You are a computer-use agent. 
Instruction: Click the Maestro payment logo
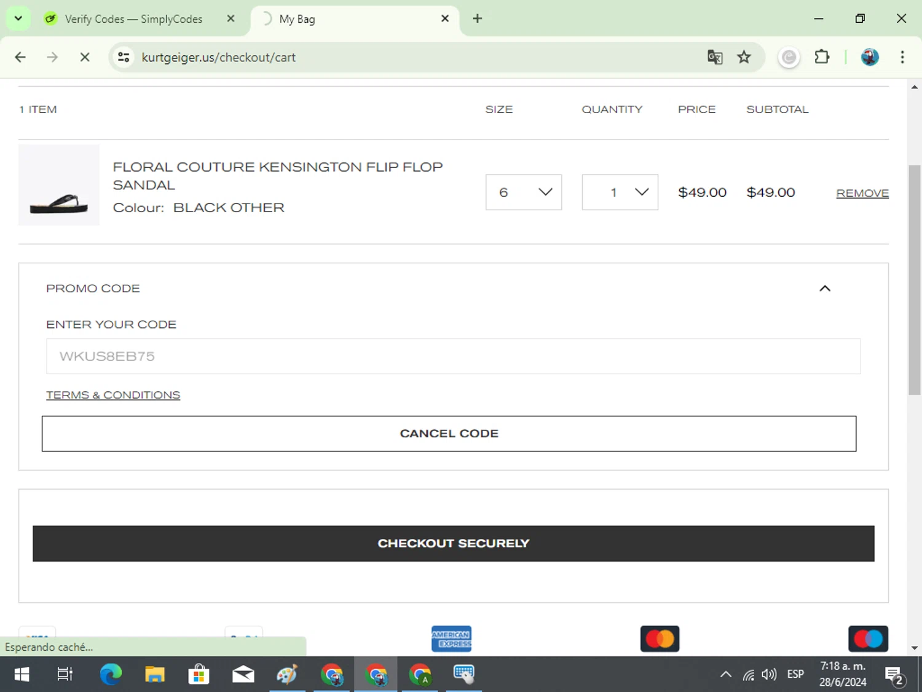tap(868, 639)
